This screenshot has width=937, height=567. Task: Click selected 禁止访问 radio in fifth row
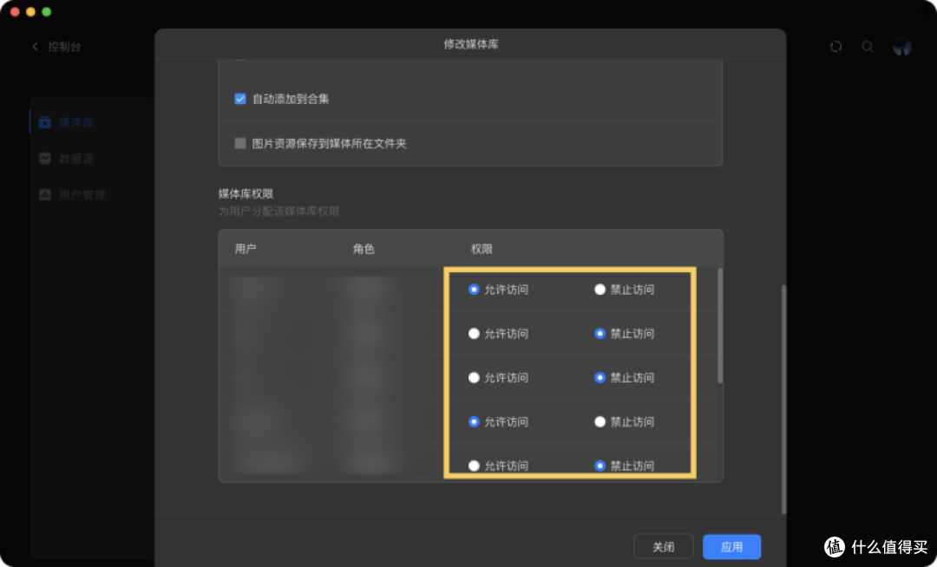click(x=600, y=466)
